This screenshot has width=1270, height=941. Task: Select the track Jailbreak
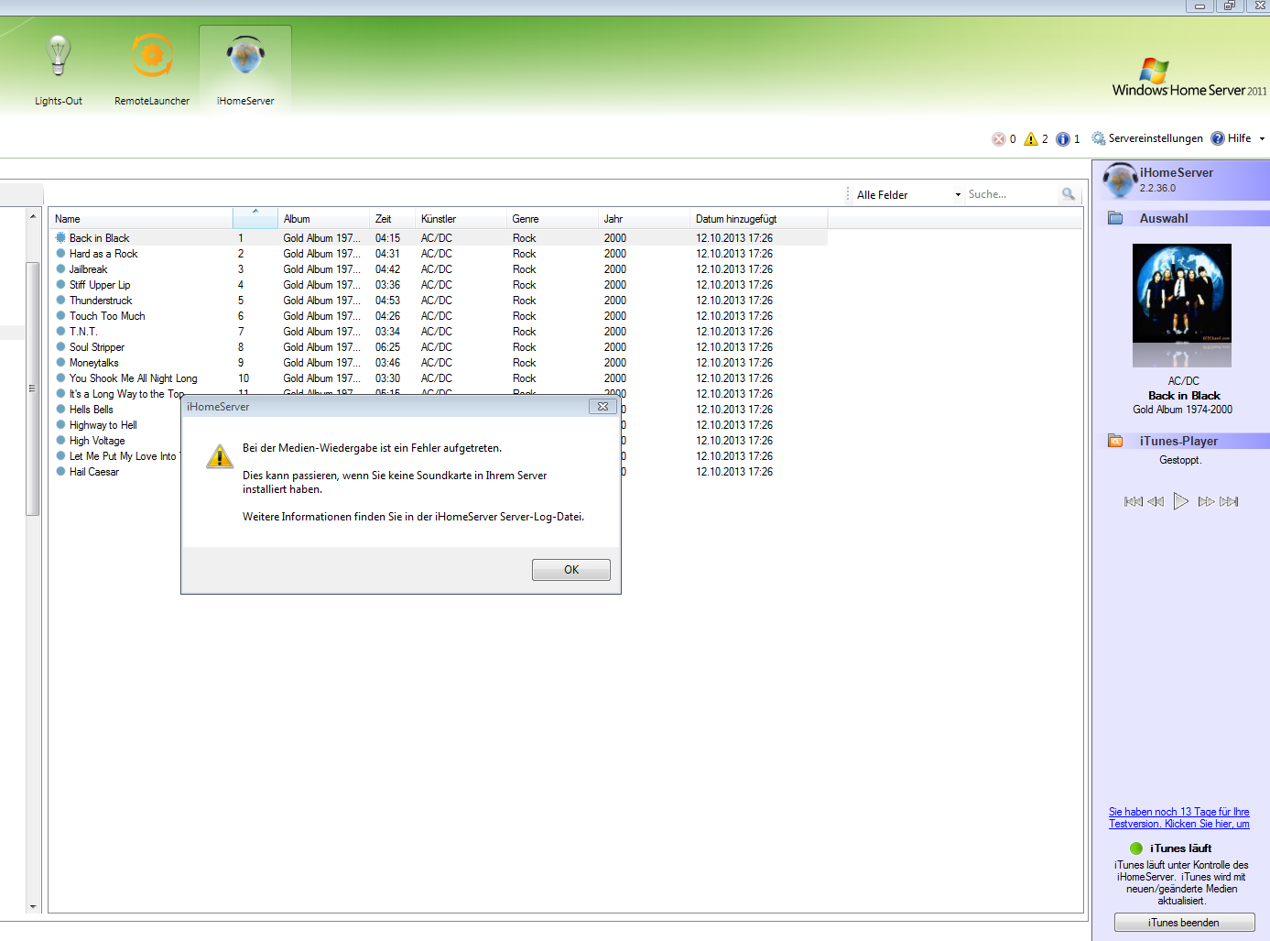click(88, 269)
